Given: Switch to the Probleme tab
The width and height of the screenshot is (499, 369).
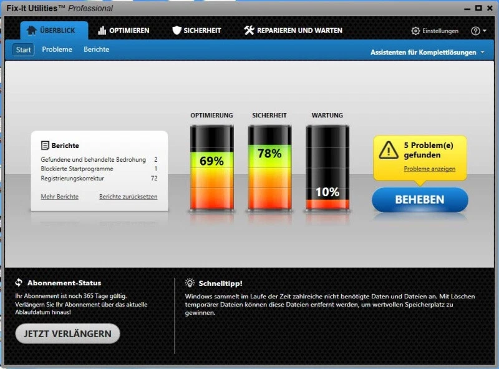Looking at the screenshot, I should pyautogui.click(x=57, y=49).
